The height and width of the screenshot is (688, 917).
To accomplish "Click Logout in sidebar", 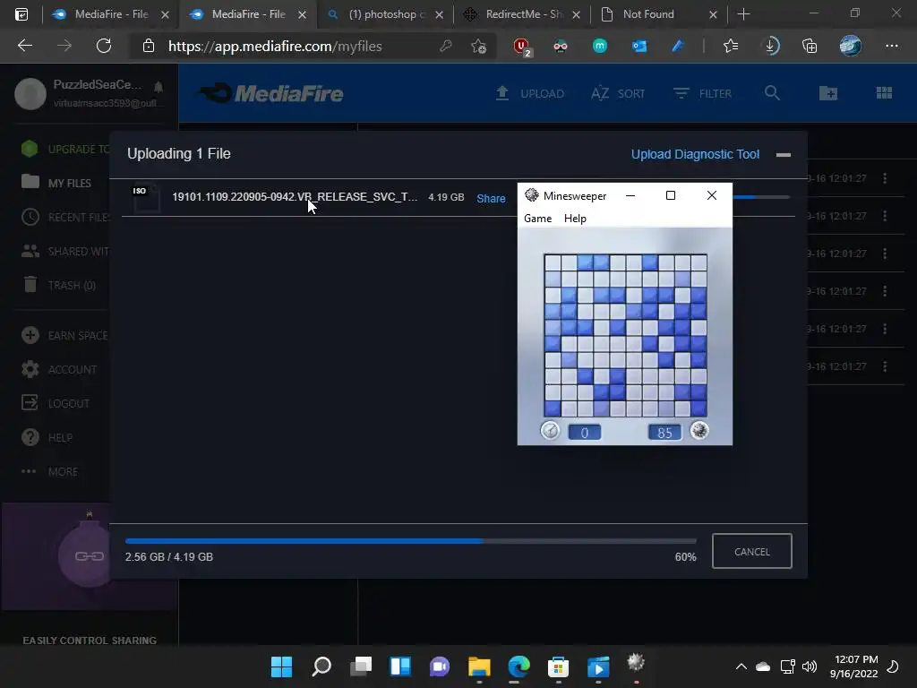I will click(56, 403).
